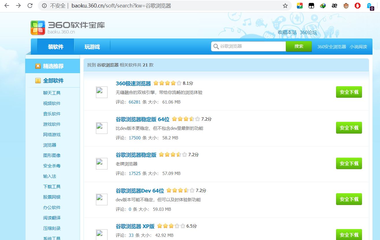Click the green 搜索 button
Image resolution: width=380 pixels, height=240 pixels.
coord(299,46)
